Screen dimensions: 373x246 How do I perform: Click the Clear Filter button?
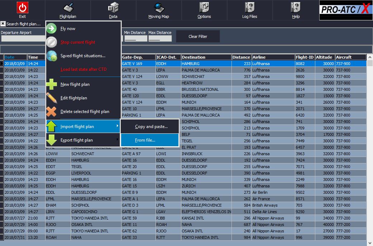pos(198,36)
